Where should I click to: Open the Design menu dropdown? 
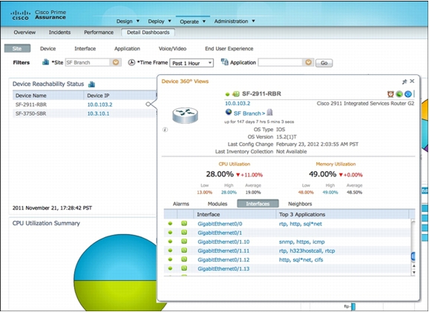(128, 21)
